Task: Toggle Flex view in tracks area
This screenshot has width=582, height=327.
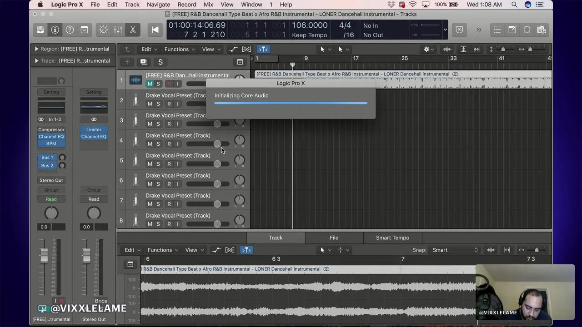Action: [246, 49]
